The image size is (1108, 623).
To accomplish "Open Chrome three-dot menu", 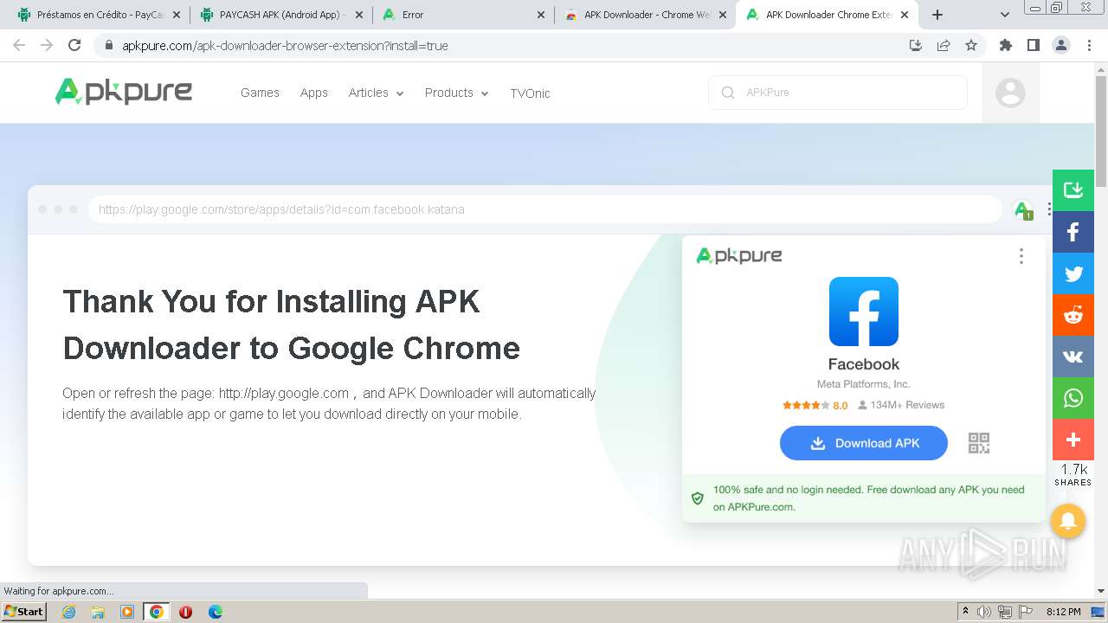I will click(1089, 45).
